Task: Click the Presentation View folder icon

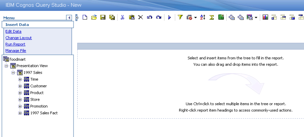Action: tap(13, 66)
